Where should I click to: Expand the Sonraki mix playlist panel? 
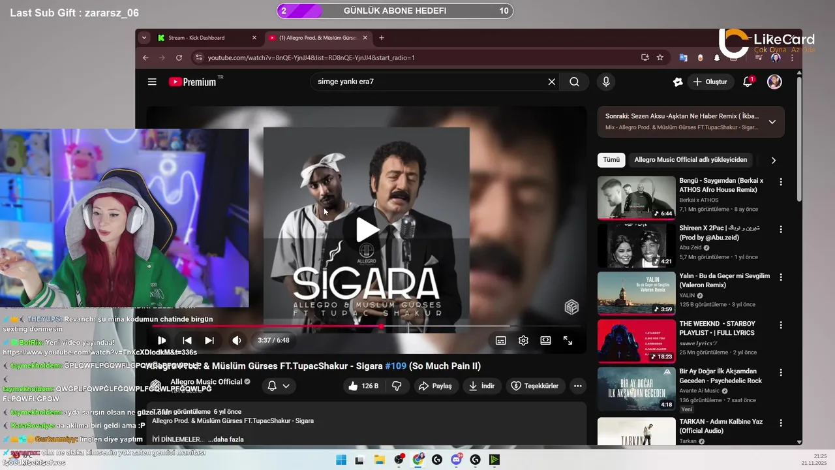click(772, 121)
